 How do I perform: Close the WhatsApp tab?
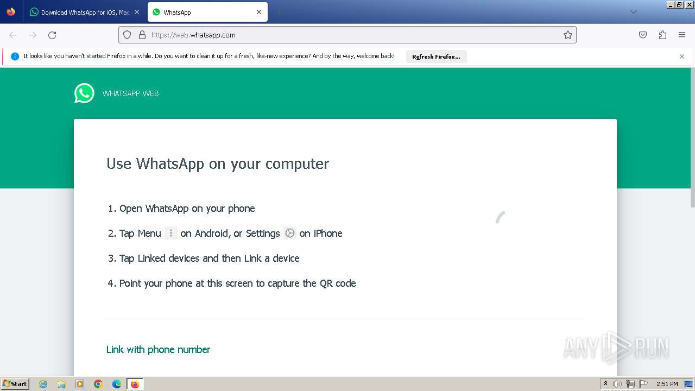(x=259, y=12)
